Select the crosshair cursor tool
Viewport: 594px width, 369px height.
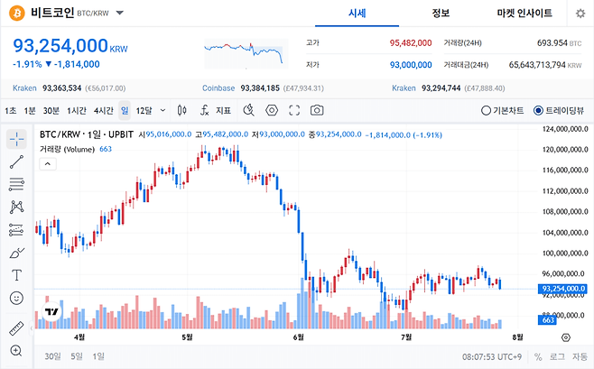click(x=16, y=139)
